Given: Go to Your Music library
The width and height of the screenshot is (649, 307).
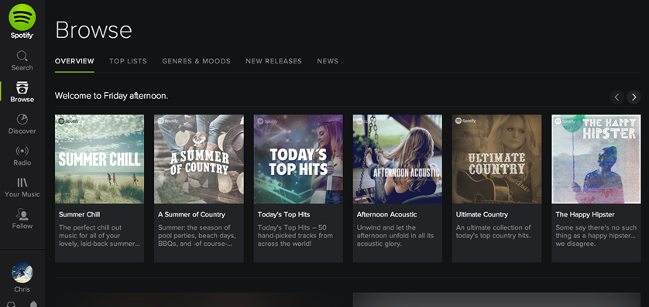Looking at the screenshot, I should click(x=22, y=188).
